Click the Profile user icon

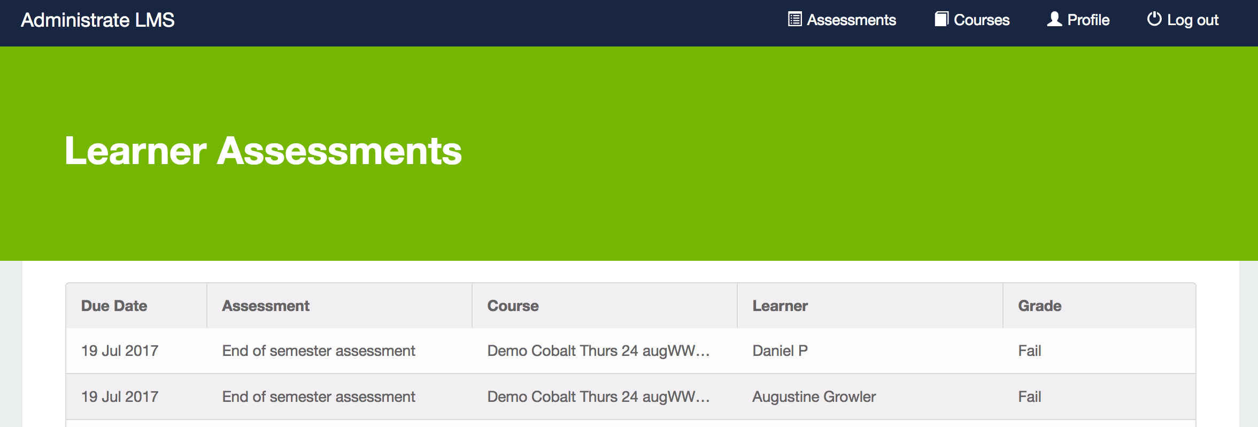1054,19
